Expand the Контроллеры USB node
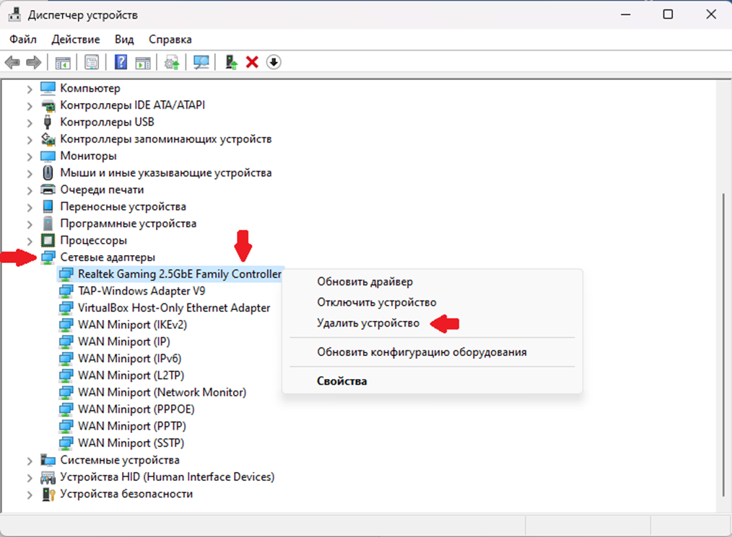 (x=30, y=123)
